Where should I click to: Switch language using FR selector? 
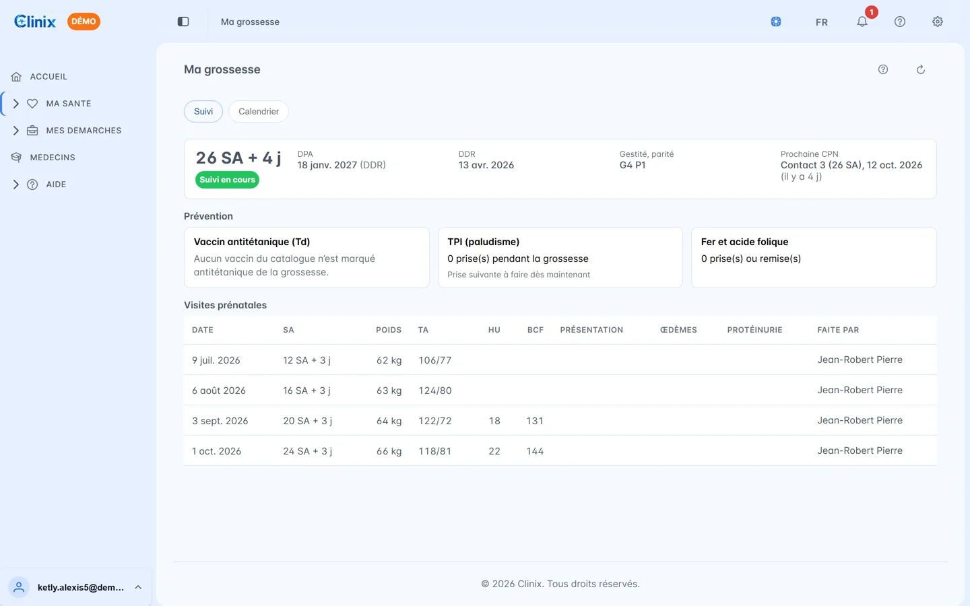coord(822,22)
